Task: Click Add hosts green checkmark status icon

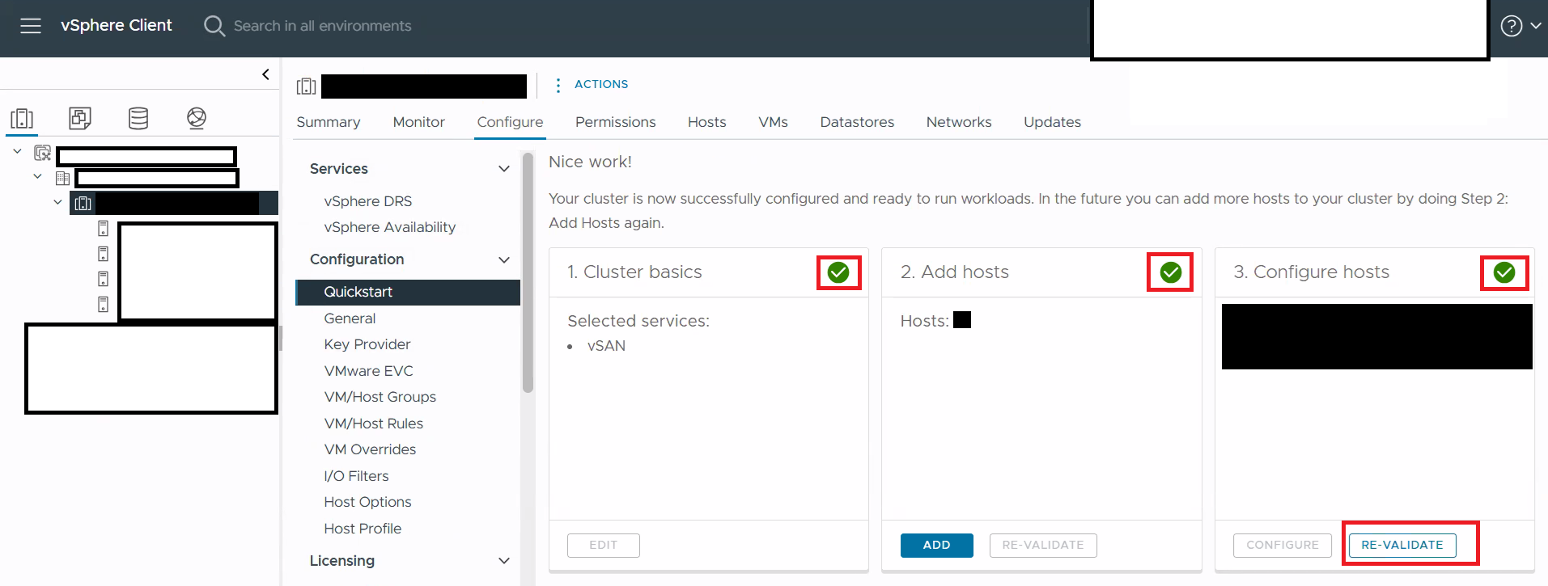Action: pos(1171,272)
